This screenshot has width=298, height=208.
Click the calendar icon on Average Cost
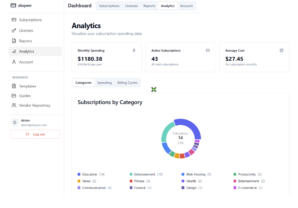tap(282, 50)
